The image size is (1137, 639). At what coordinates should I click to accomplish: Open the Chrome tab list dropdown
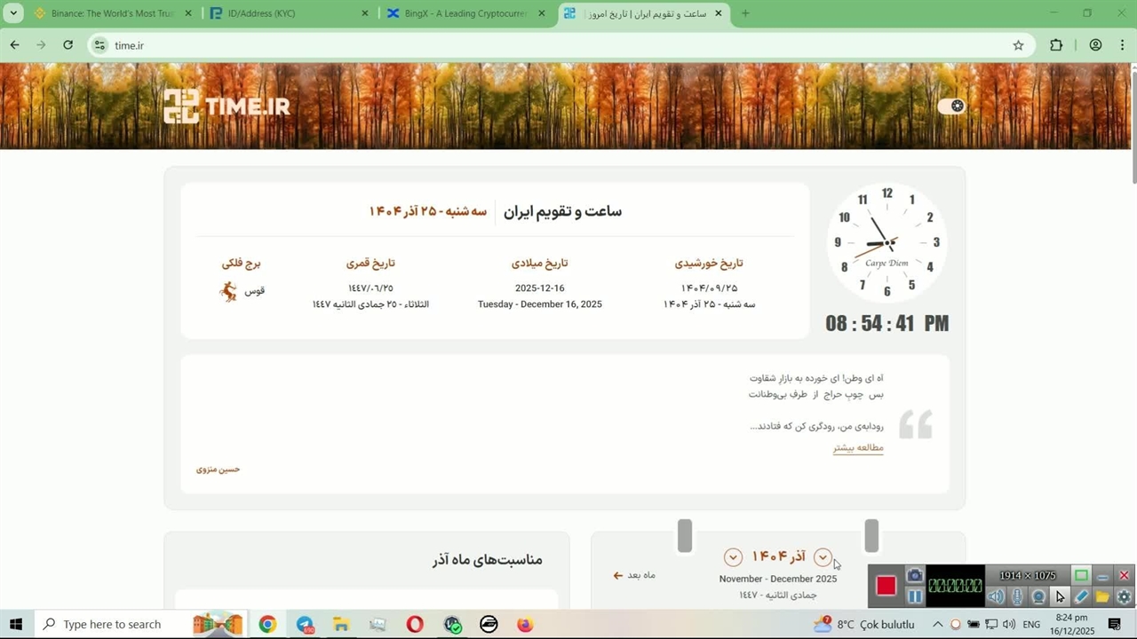click(13, 13)
